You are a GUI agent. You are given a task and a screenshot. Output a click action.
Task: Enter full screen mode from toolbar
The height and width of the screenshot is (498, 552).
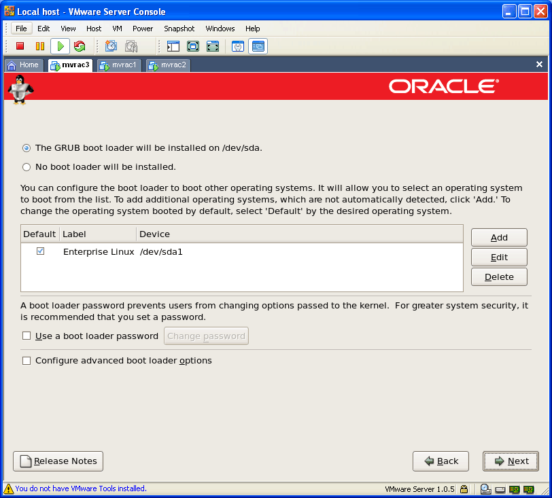pos(193,46)
